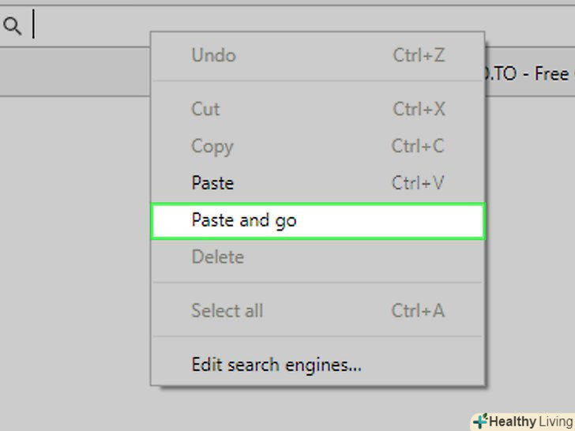
Task: Click the Ctrl+Z shortcut label
Action: click(419, 55)
